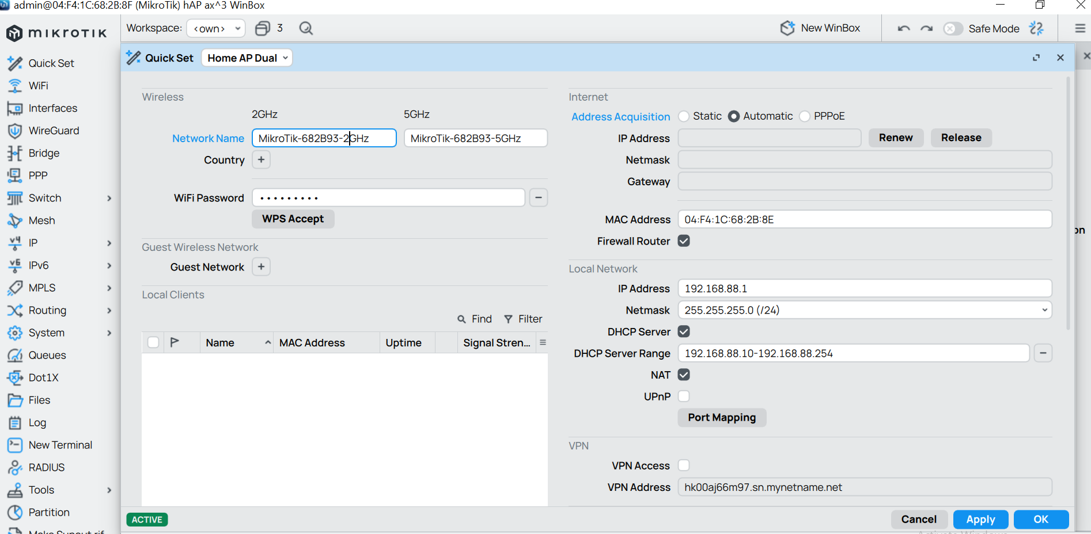
Task: Click the Find button in Local Clients
Action: (x=475, y=319)
